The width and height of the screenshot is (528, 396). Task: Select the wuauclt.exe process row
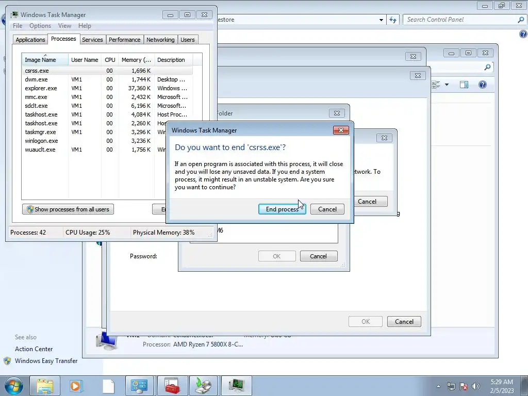(94, 150)
